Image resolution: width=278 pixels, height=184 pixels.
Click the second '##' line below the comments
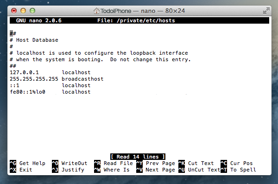pyautogui.click(x=13, y=66)
